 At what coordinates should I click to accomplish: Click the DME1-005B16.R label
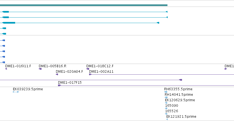pyautogui.click(x=53, y=66)
